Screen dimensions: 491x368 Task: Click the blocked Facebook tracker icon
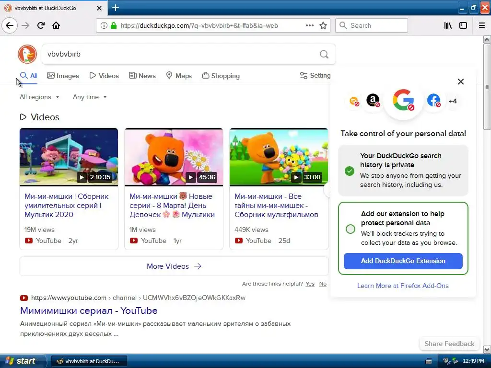coord(433,101)
